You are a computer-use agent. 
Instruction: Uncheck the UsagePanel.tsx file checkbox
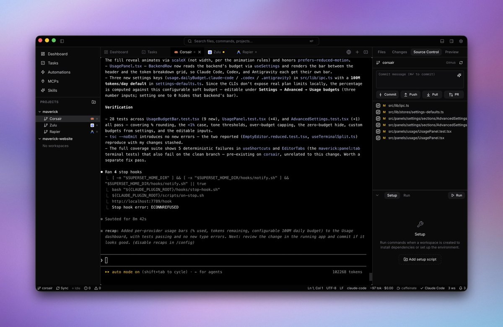pos(379,138)
